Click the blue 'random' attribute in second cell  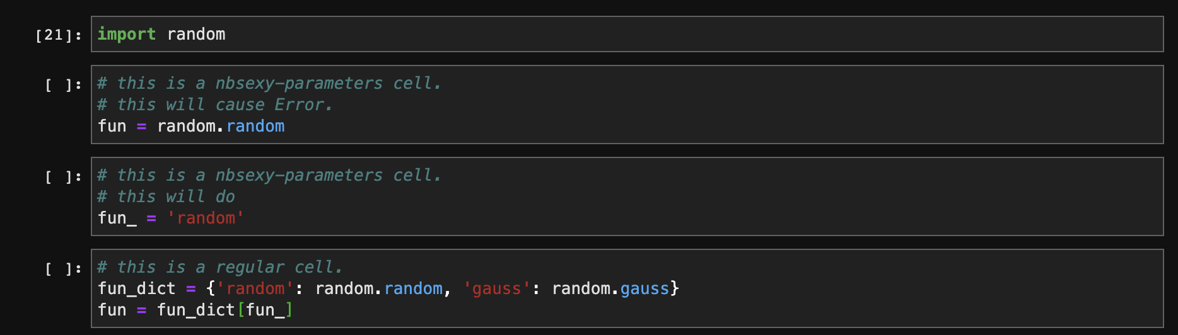(x=255, y=126)
